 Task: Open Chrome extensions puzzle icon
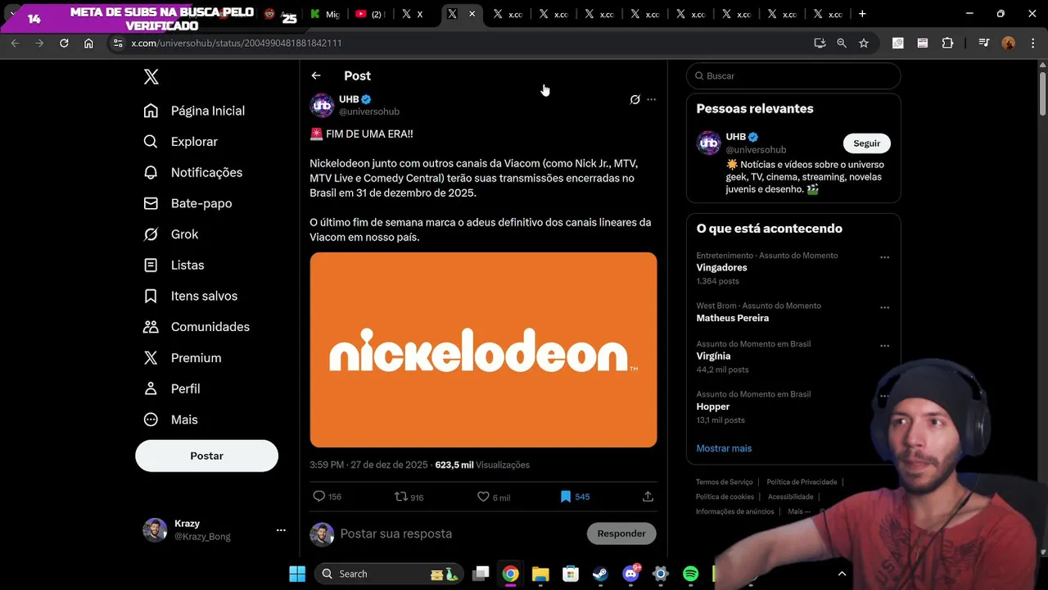click(x=947, y=43)
